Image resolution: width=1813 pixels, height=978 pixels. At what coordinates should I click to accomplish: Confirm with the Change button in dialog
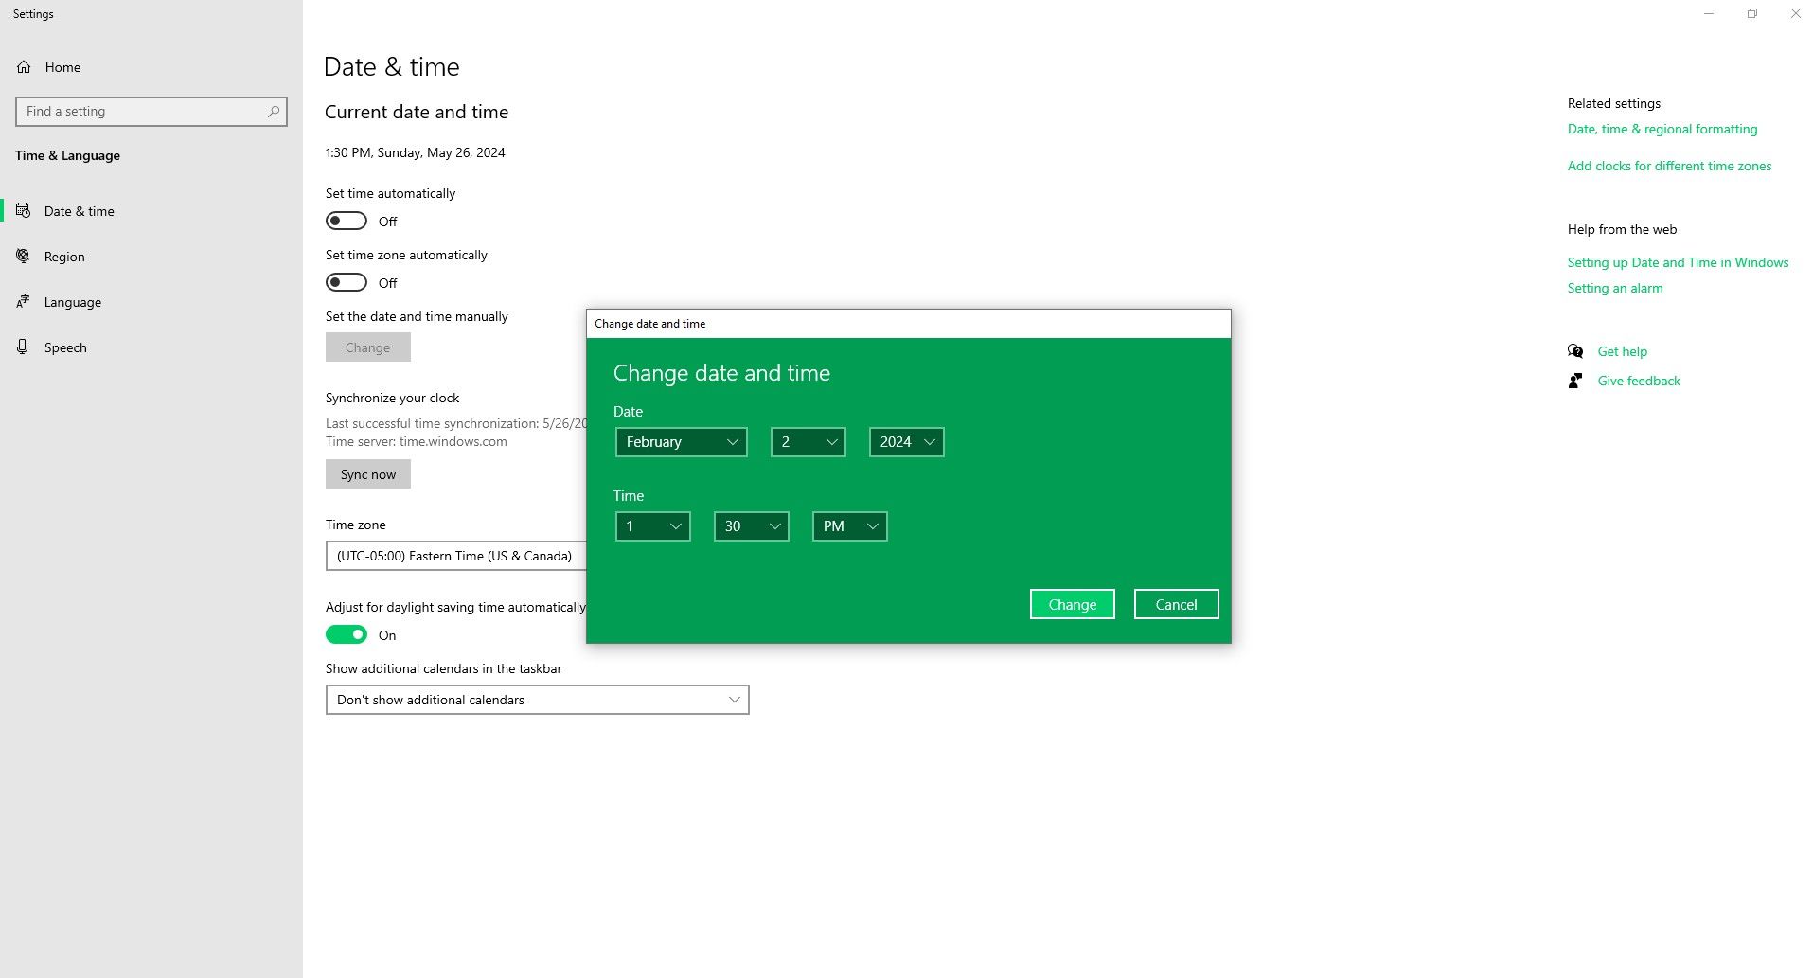1073,604
